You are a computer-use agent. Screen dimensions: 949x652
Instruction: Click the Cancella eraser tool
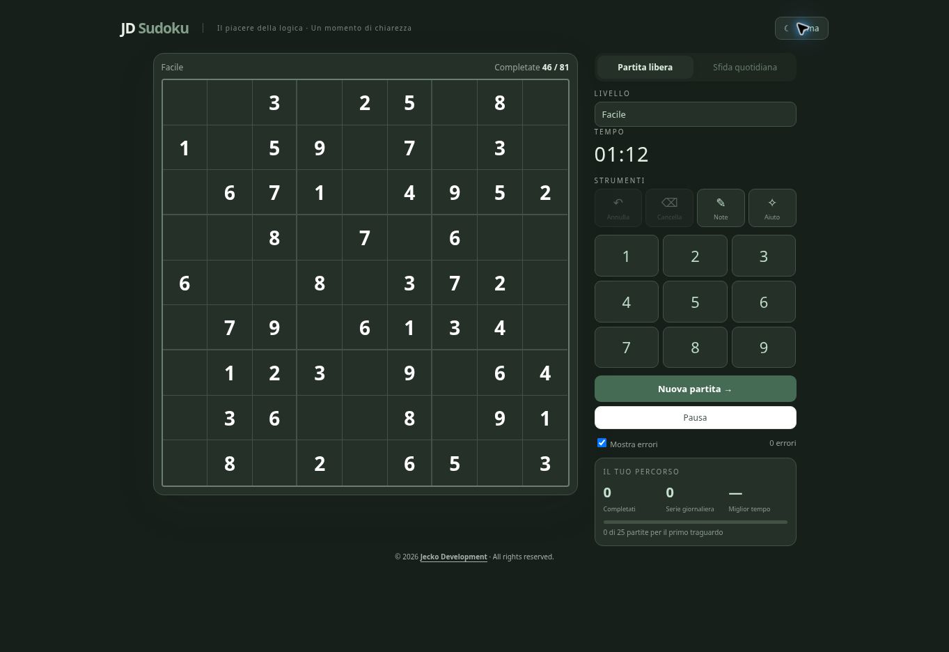coord(669,208)
